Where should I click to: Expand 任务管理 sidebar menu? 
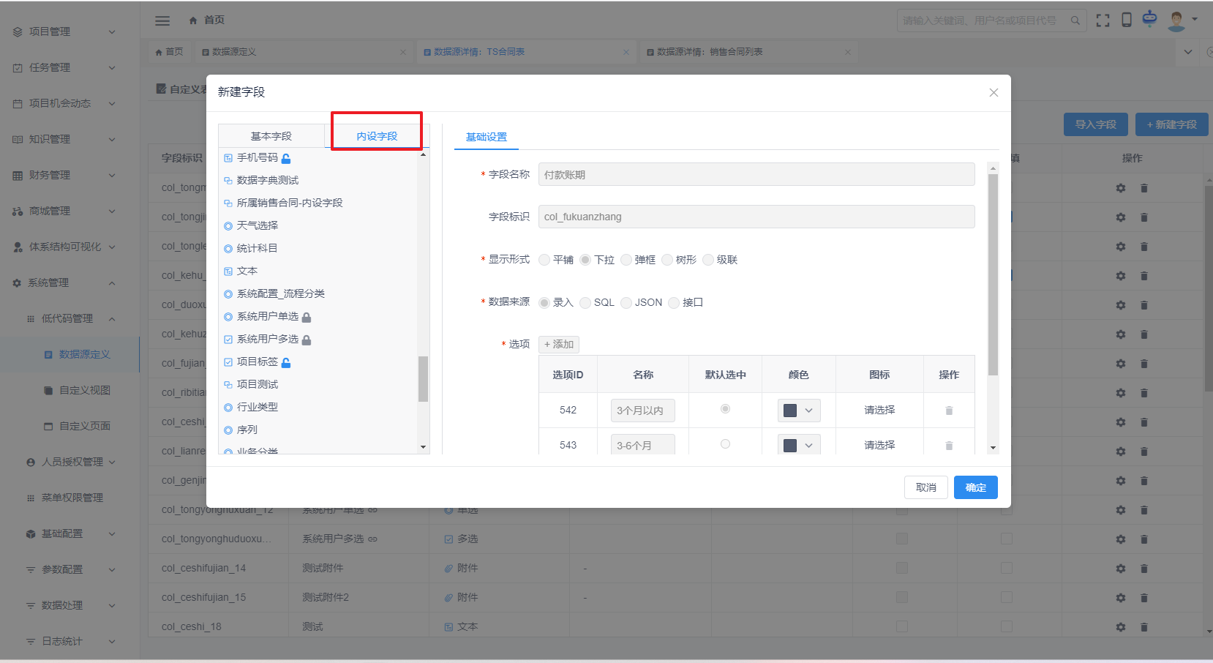(x=112, y=67)
